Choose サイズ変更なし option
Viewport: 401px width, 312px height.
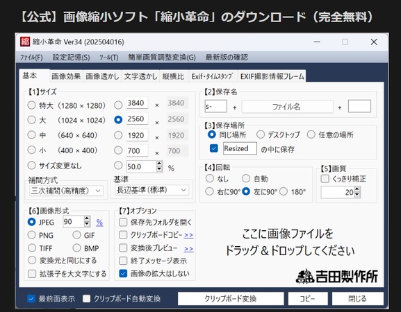[31, 165]
